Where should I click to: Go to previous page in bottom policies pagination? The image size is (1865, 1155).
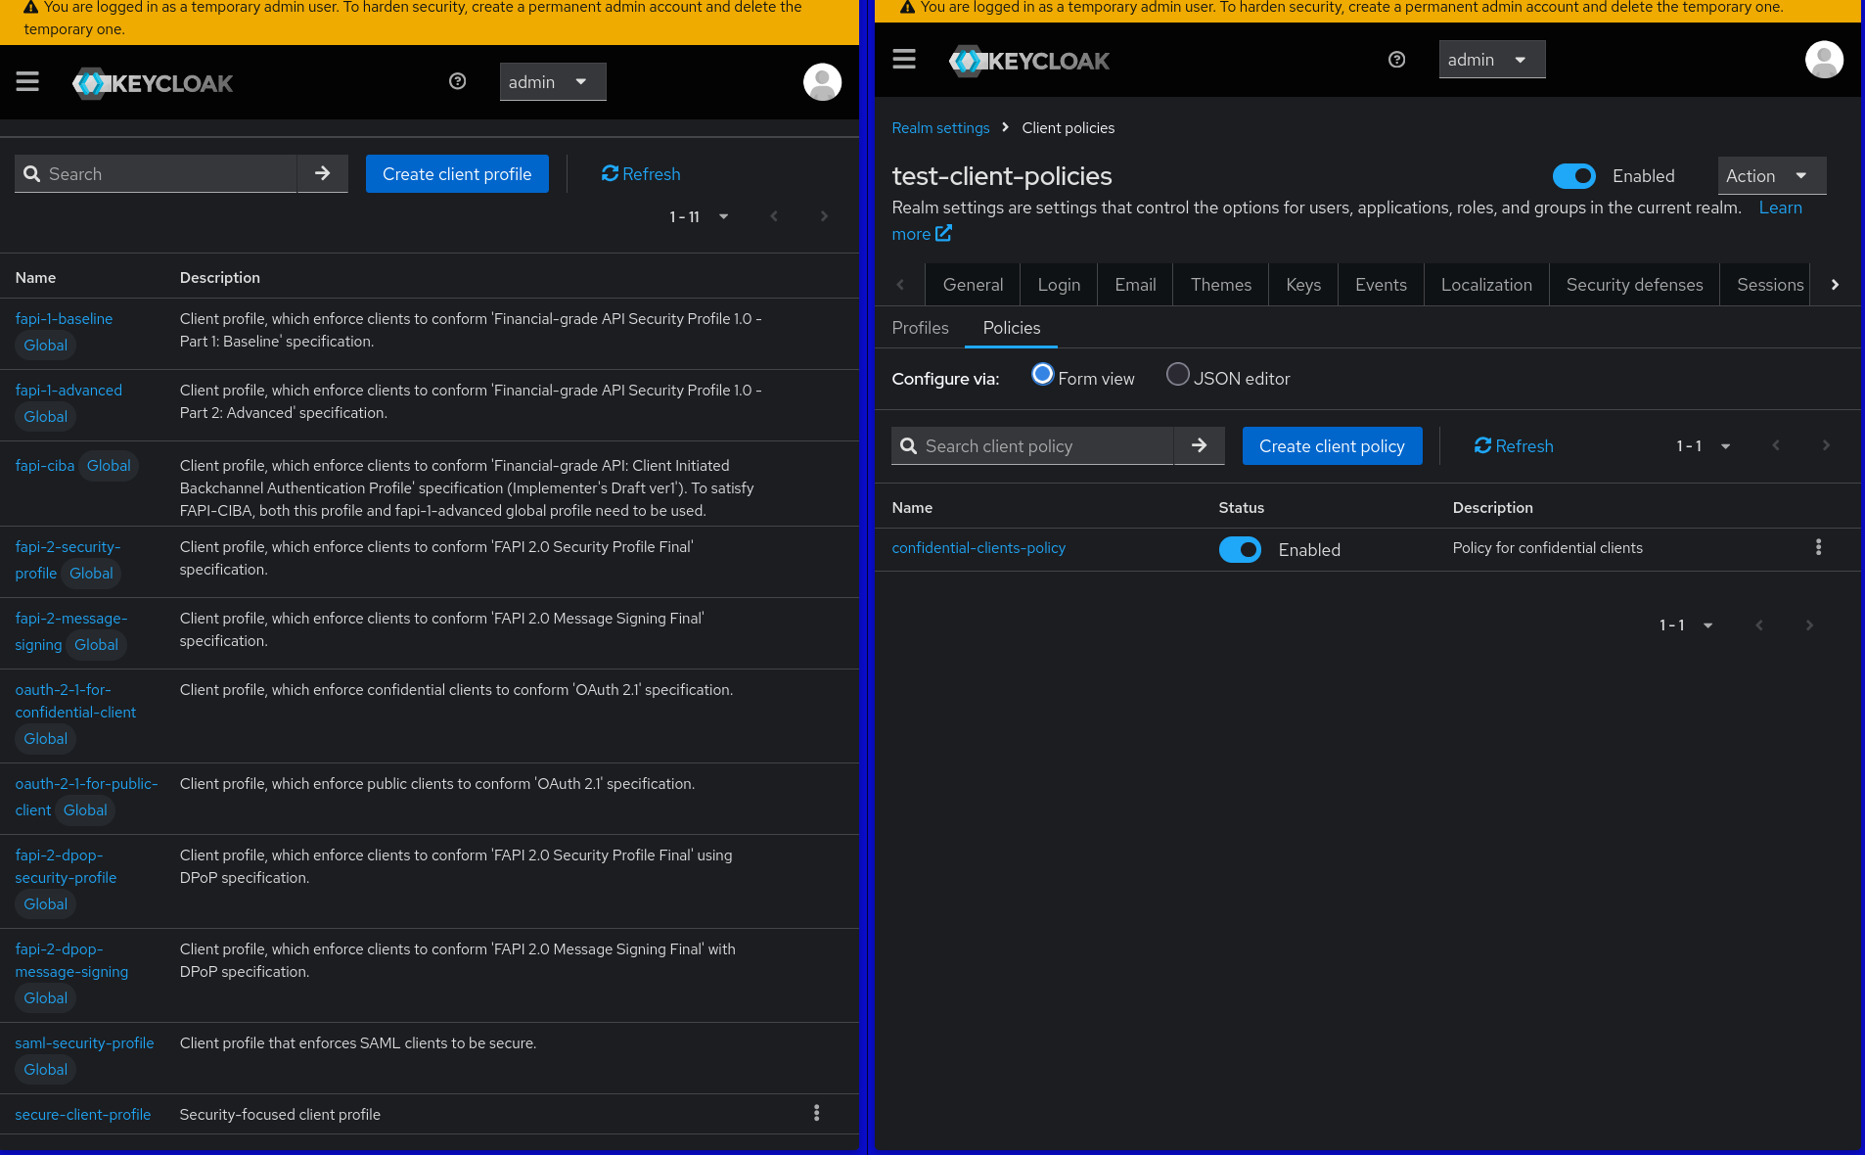(x=1759, y=625)
